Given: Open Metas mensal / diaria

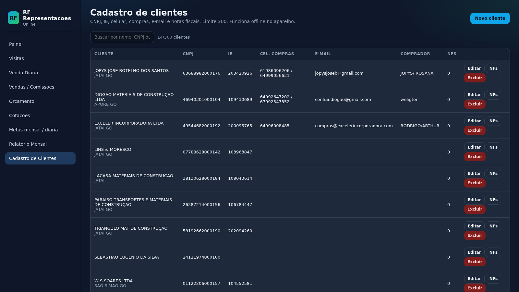Looking at the screenshot, I should coord(40,130).
